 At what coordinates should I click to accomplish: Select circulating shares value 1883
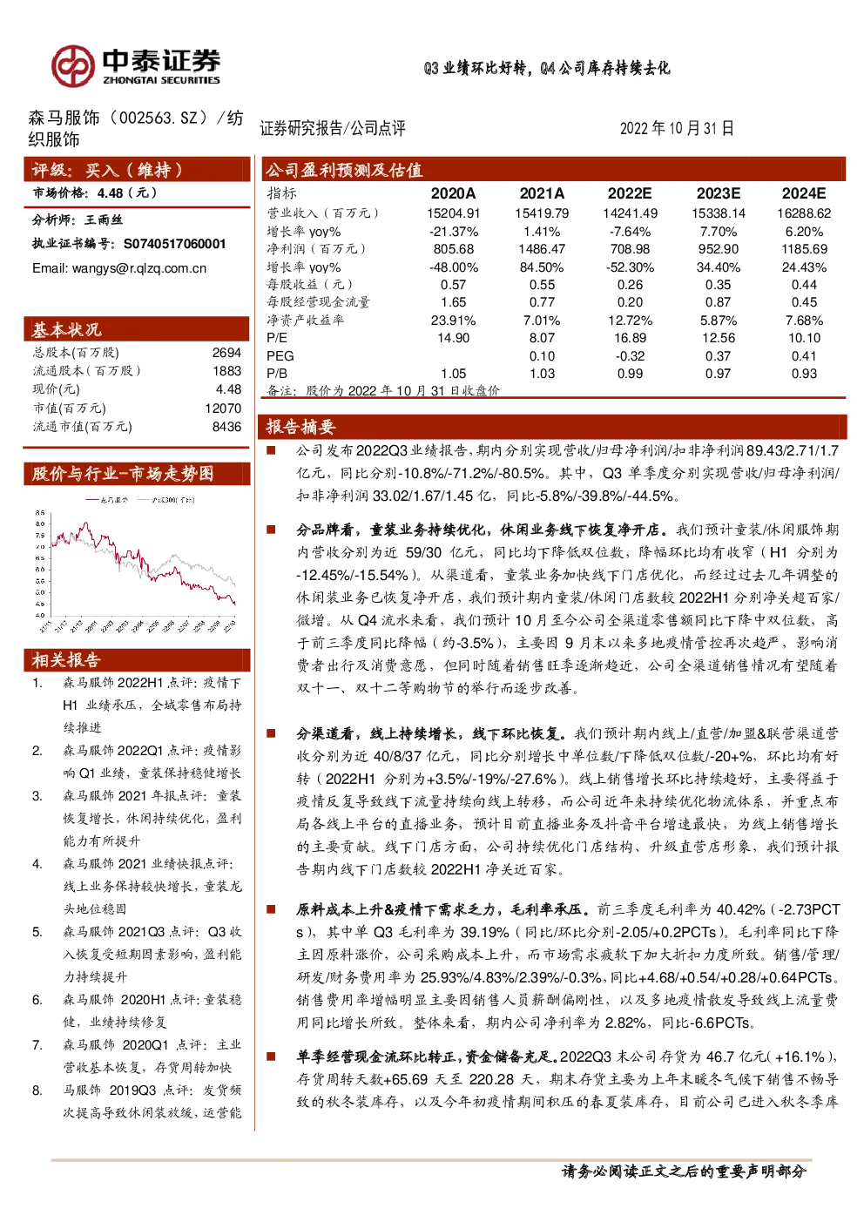tap(226, 371)
